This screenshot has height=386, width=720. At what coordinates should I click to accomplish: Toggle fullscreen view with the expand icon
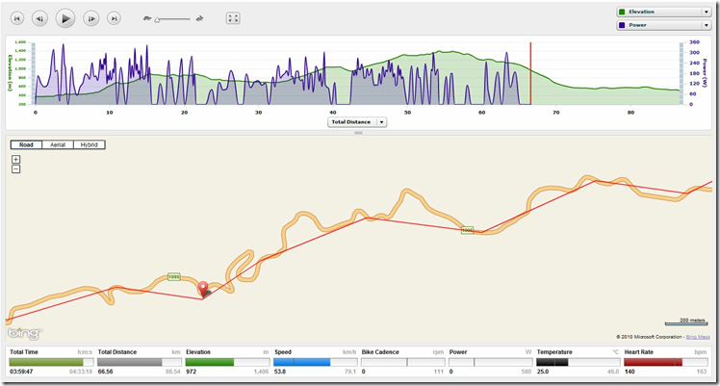coord(233,18)
